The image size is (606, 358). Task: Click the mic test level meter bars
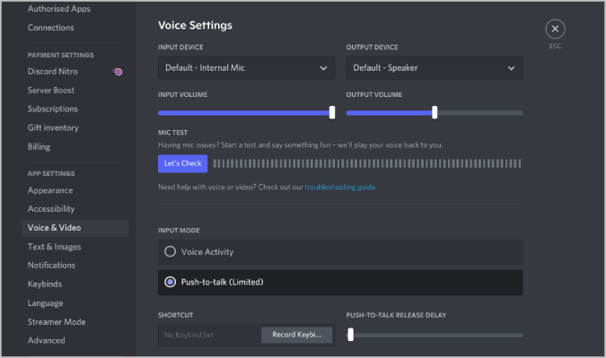pyautogui.click(x=367, y=163)
